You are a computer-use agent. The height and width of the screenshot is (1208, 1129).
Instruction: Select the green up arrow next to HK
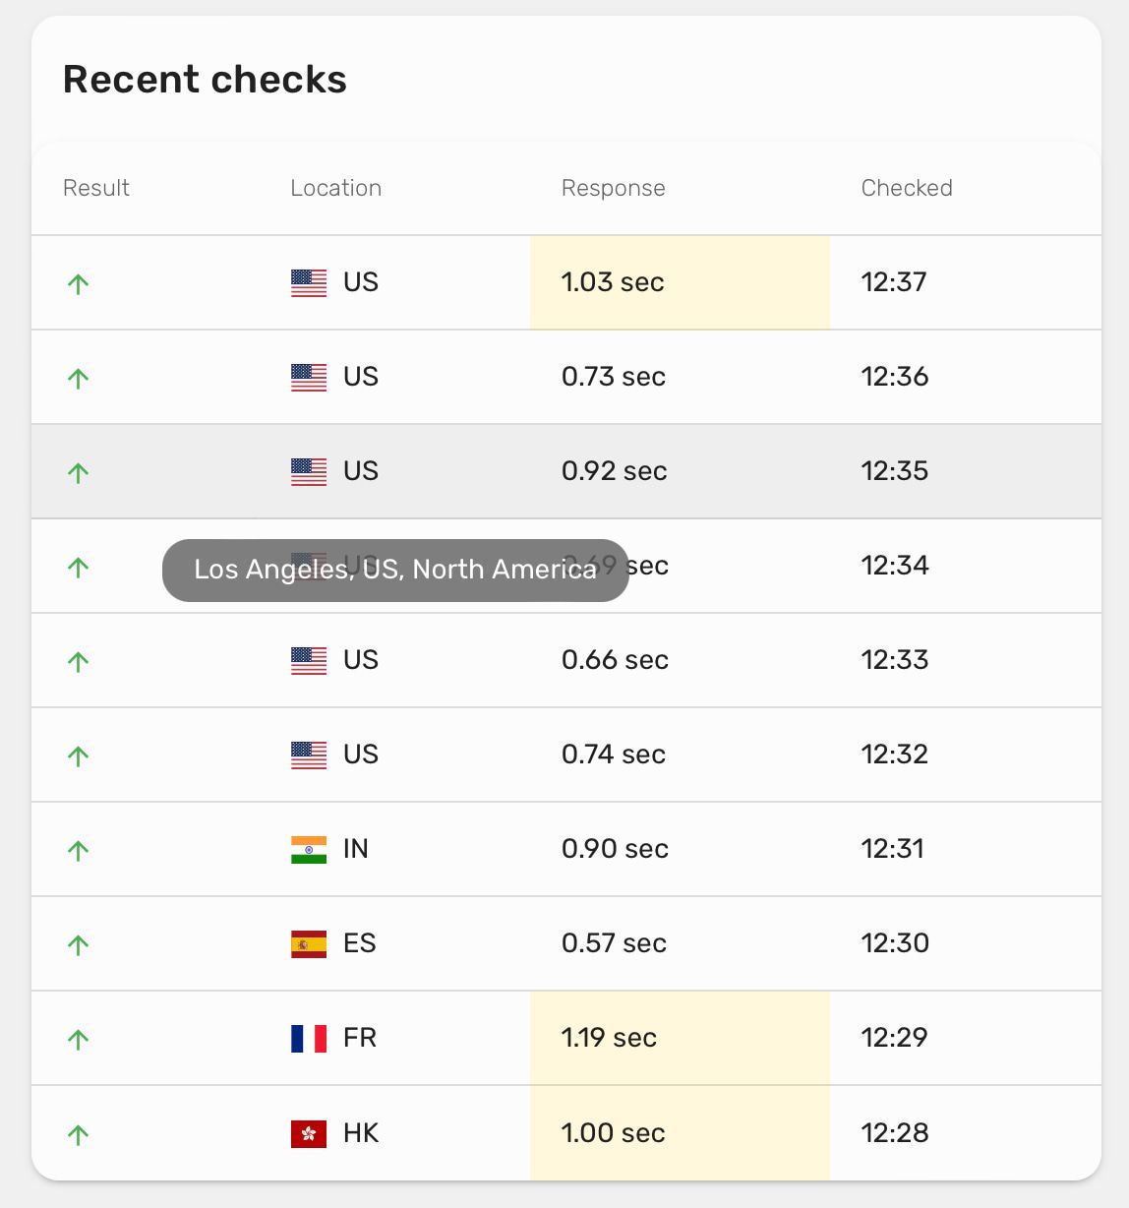point(79,1132)
